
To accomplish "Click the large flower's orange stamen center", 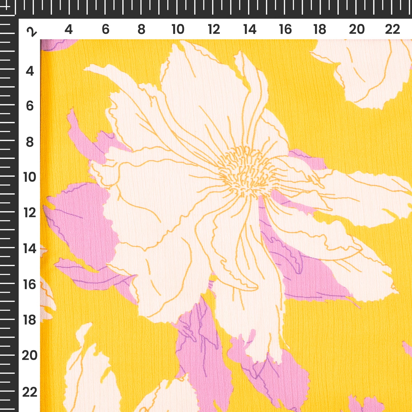I will coord(245,171).
